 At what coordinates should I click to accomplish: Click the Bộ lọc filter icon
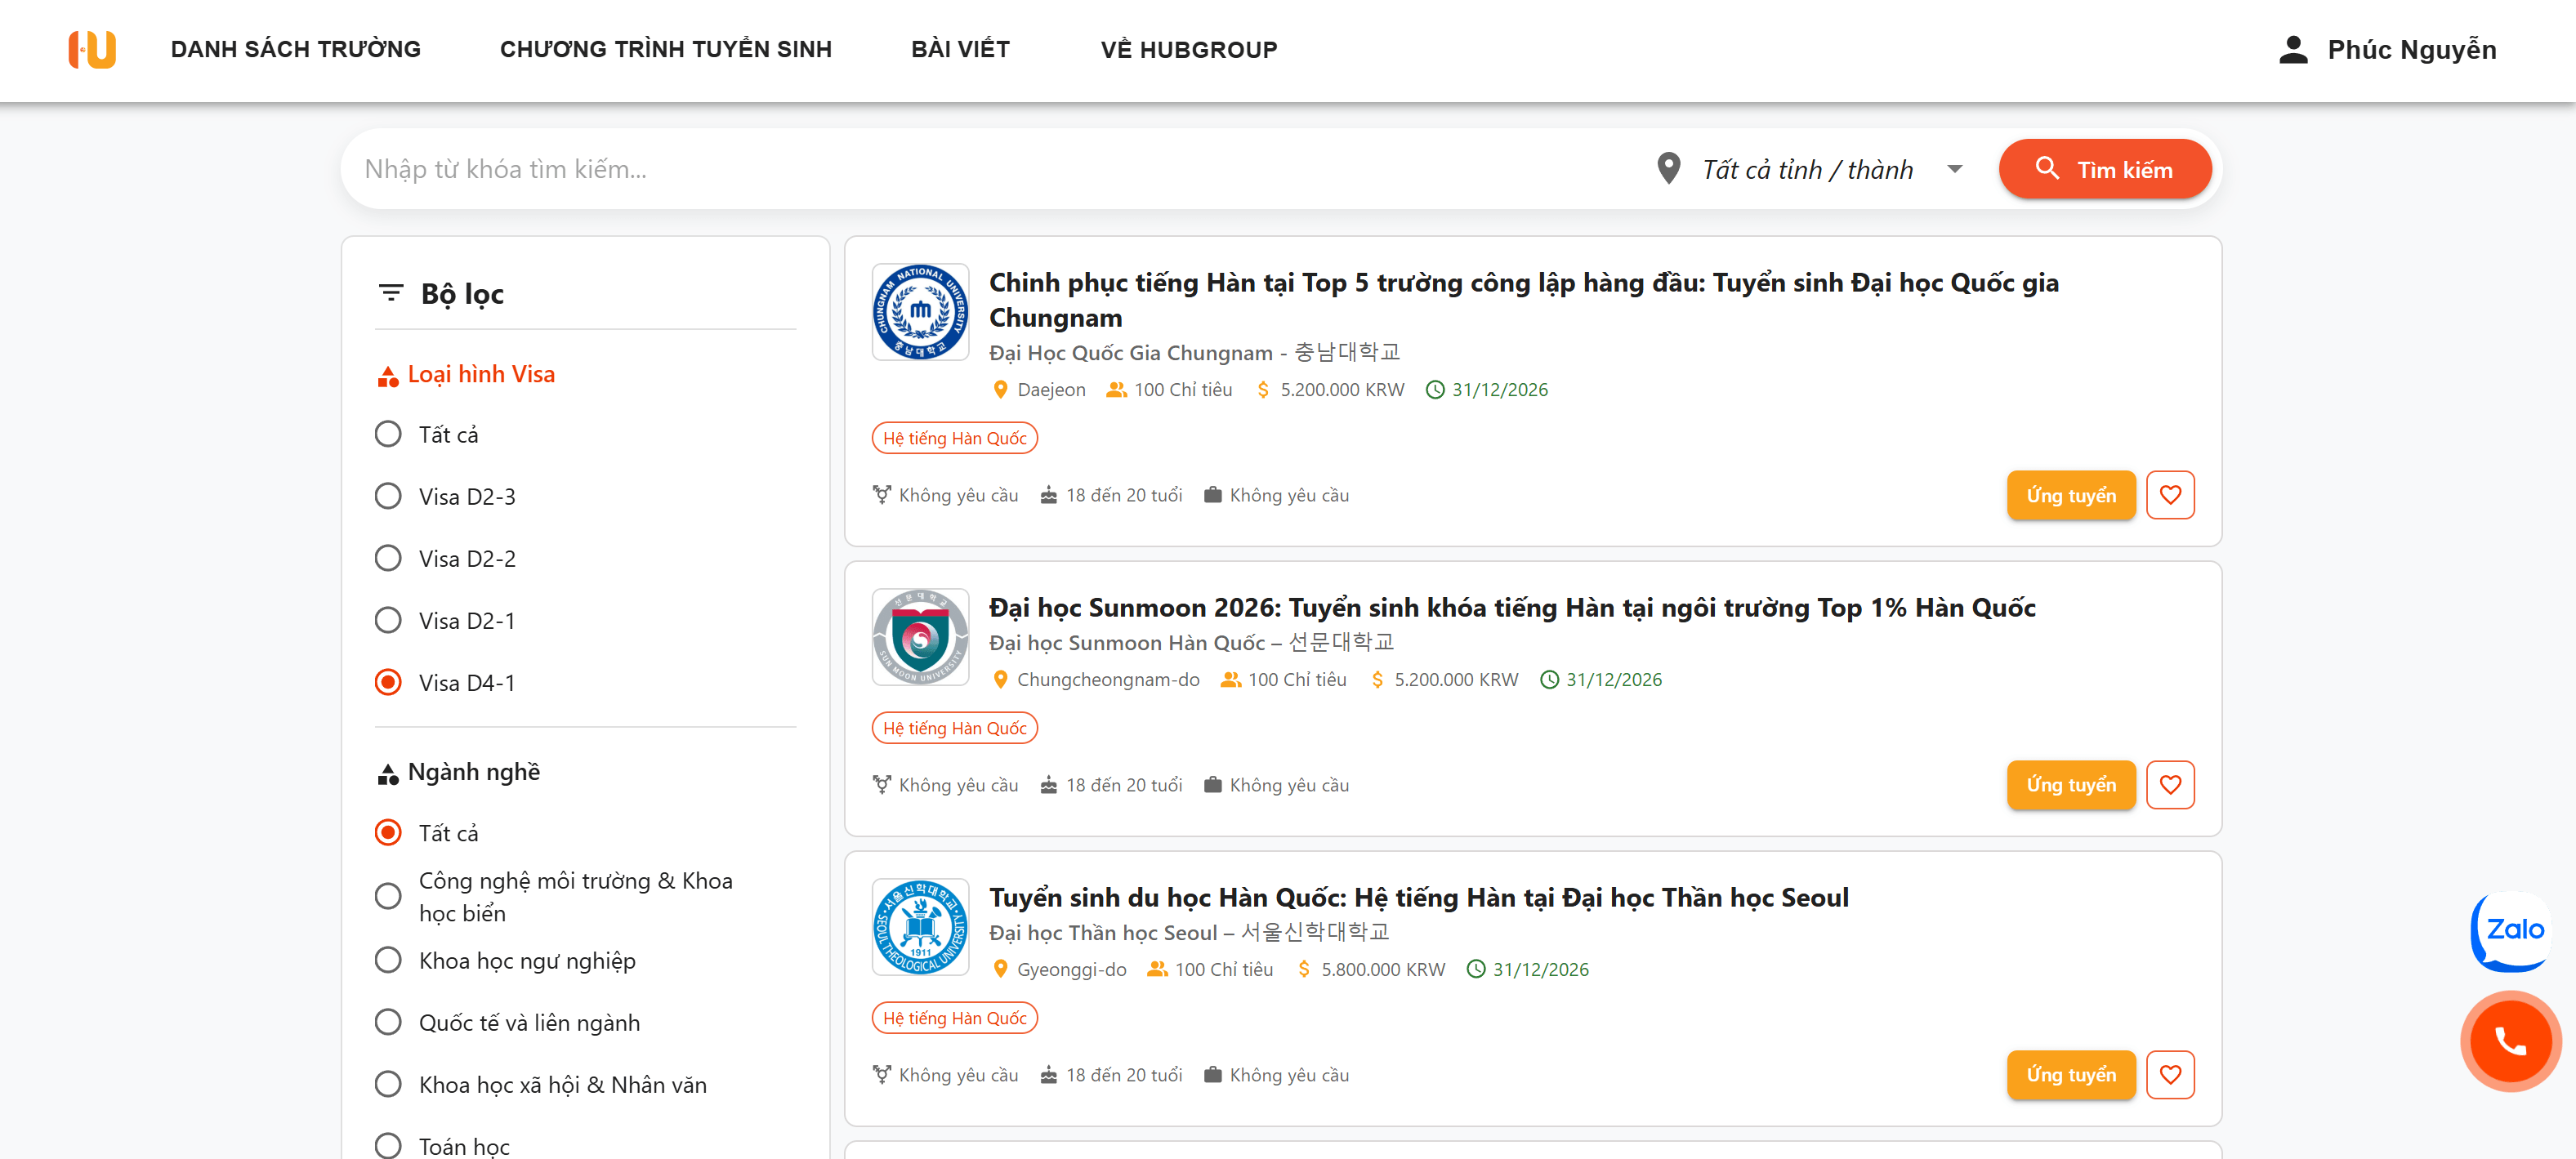pyautogui.click(x=391, y=293)
